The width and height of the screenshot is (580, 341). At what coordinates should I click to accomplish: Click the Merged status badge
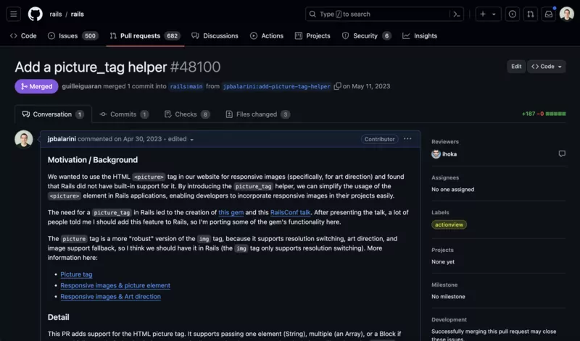[x=36, y=86]
